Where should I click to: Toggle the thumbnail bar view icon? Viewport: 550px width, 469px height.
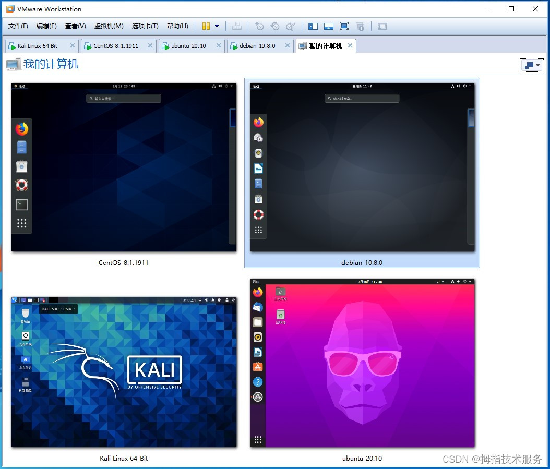pos(329,26)
